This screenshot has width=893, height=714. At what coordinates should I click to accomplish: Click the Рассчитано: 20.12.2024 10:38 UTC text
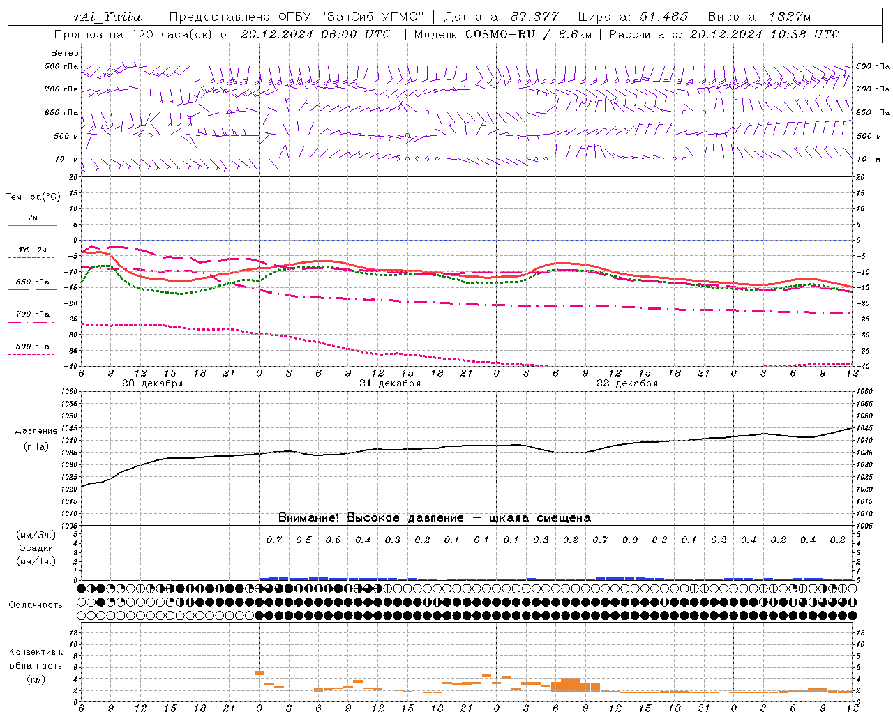(x=724, y=34)
